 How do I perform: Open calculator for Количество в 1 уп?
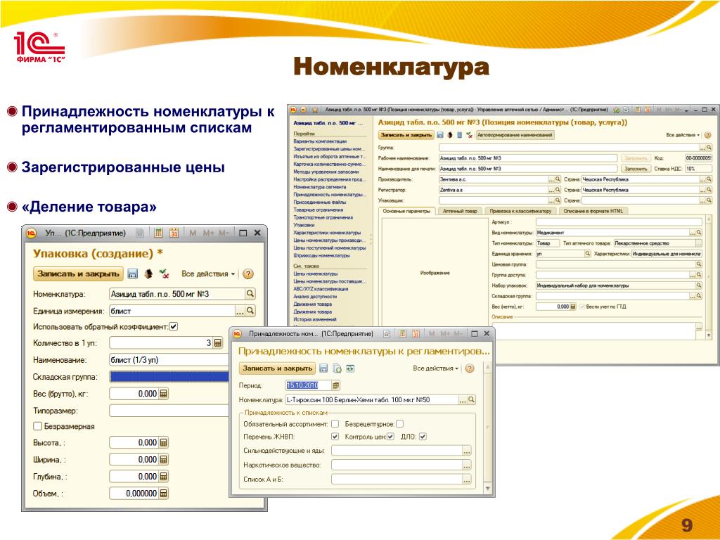click(x=218, y=342)
